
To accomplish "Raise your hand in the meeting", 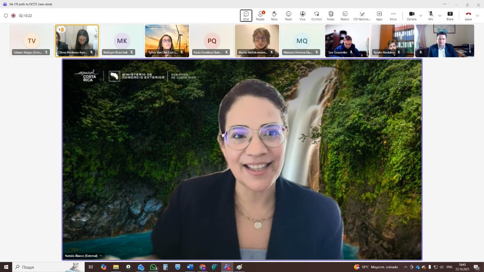I will pyautogui.click(x=274, y=16).
